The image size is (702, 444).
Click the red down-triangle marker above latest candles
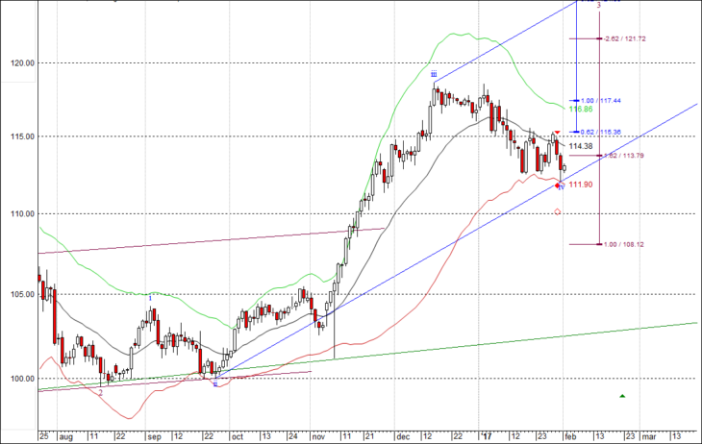558,133
